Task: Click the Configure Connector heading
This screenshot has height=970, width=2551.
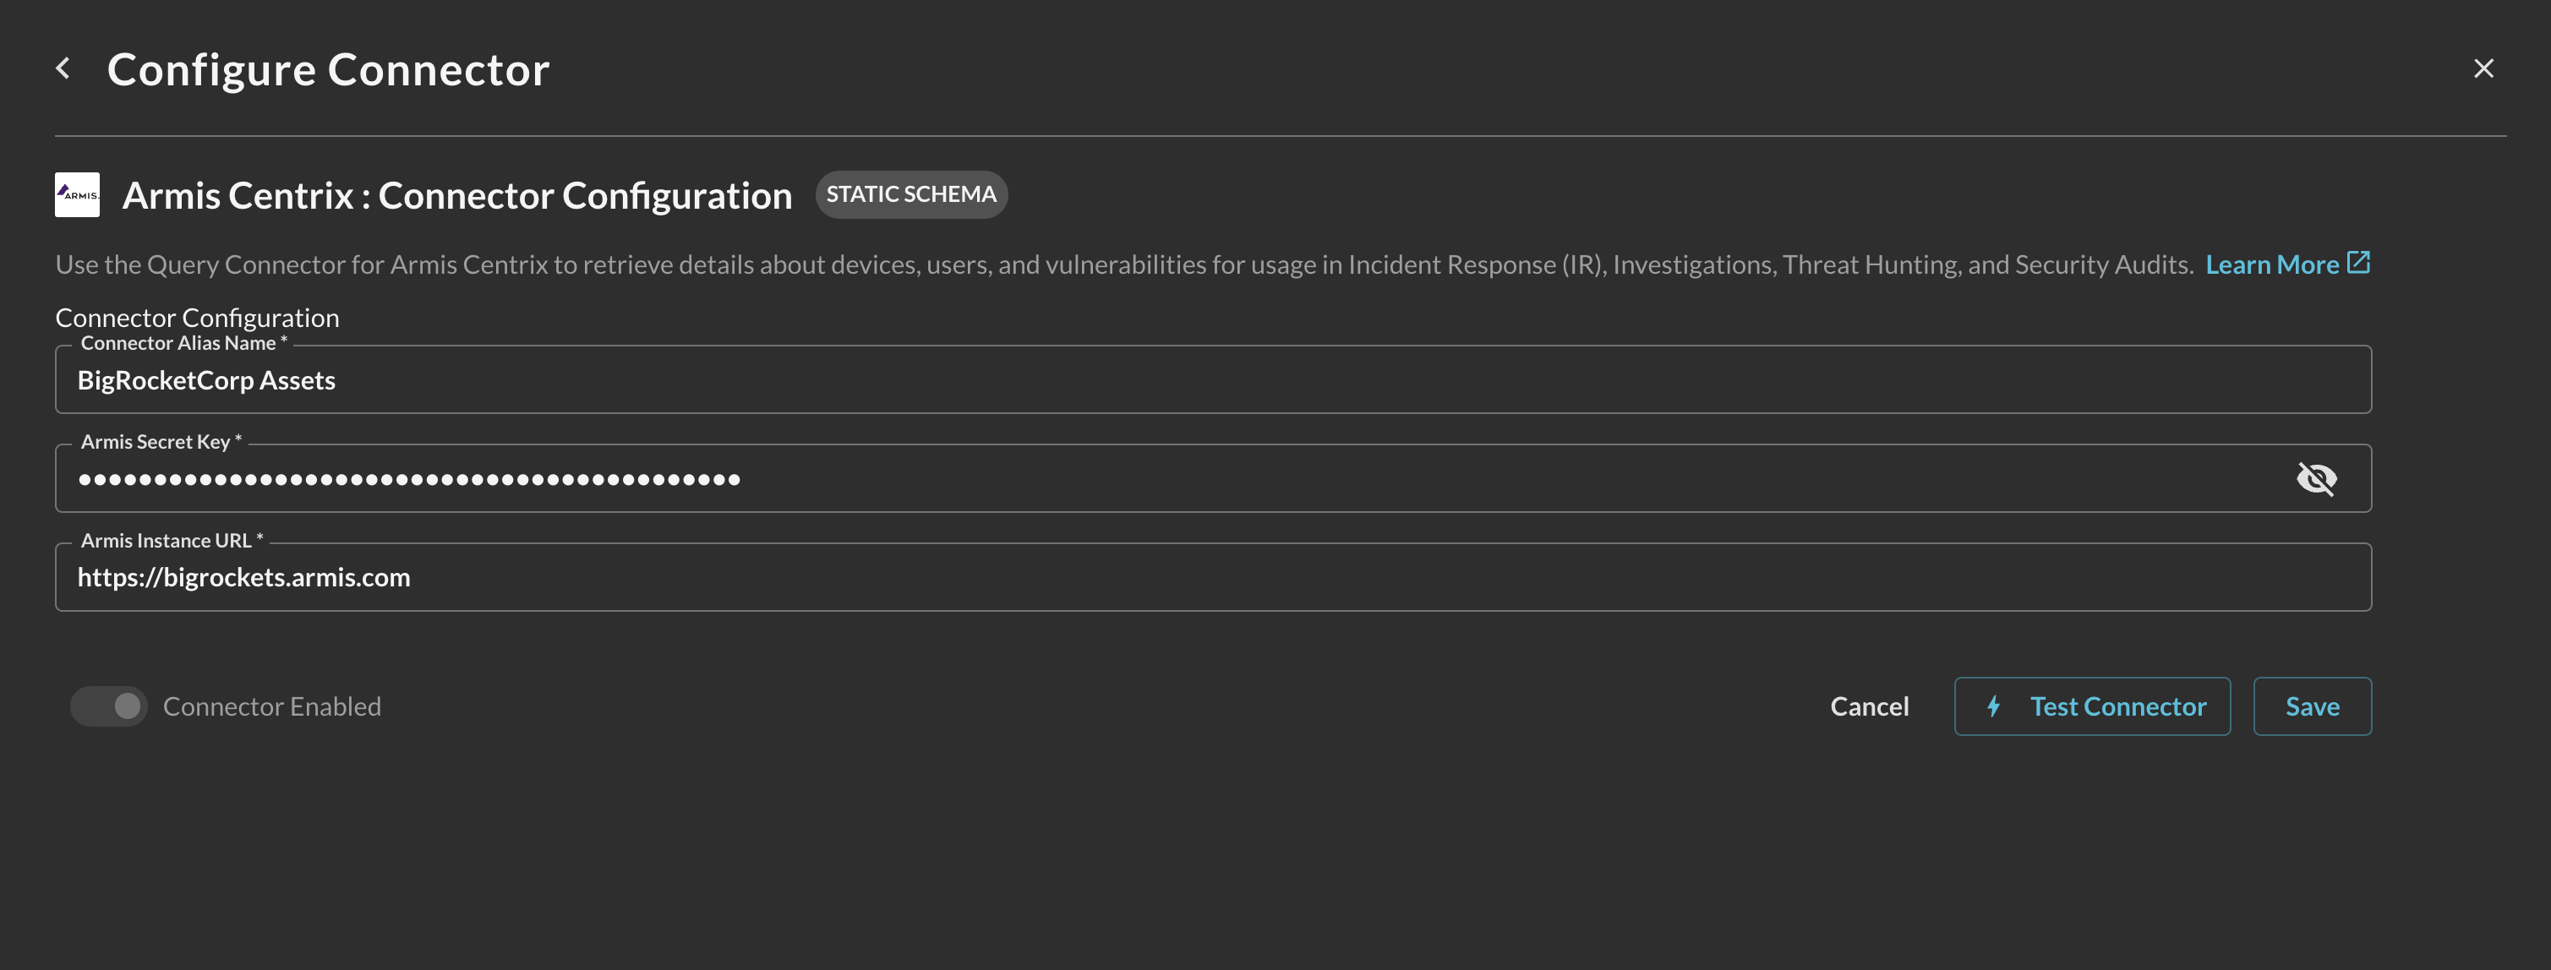Action: [328, 69]
